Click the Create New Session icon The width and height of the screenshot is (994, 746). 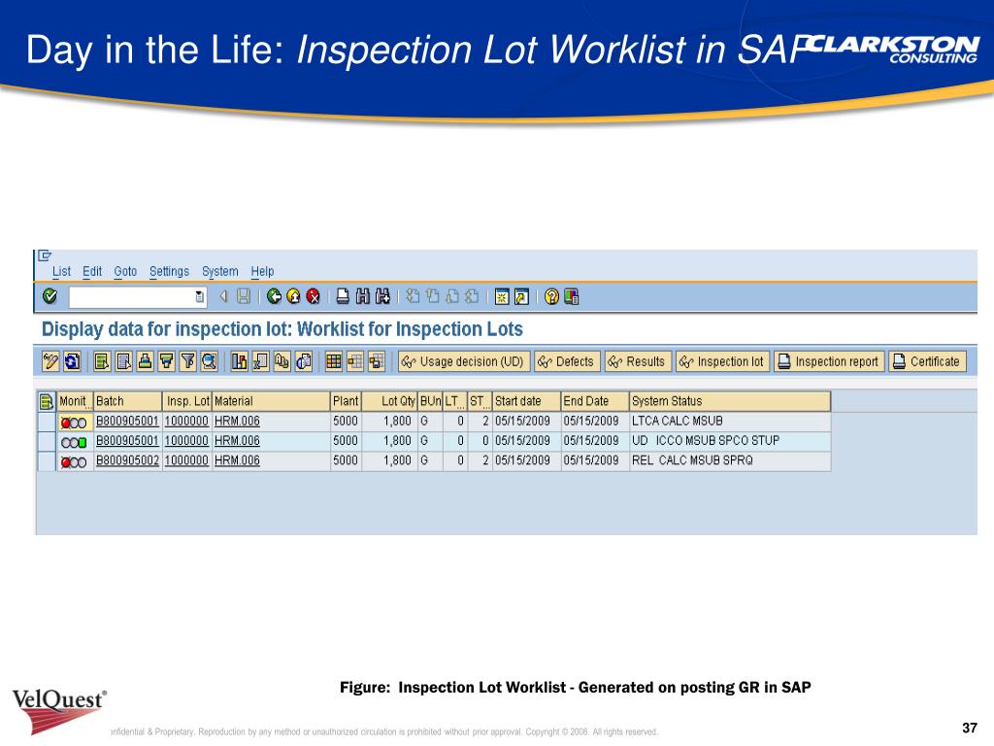(x=502, y=296)
